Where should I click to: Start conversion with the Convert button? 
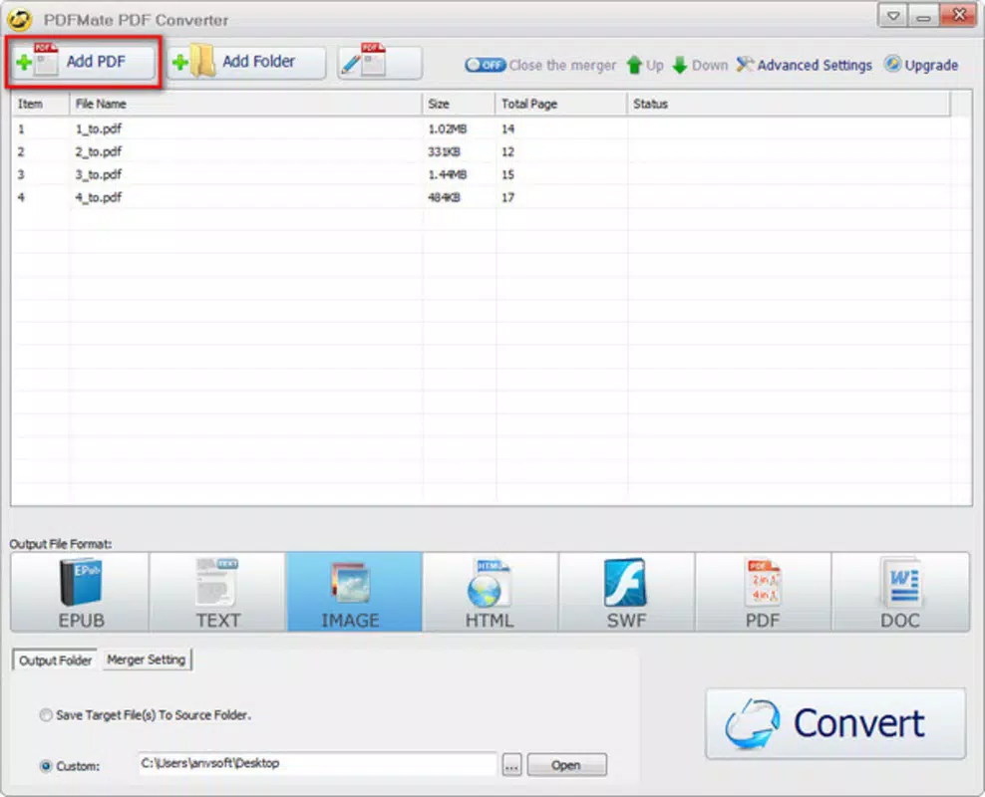pos(835,723)
